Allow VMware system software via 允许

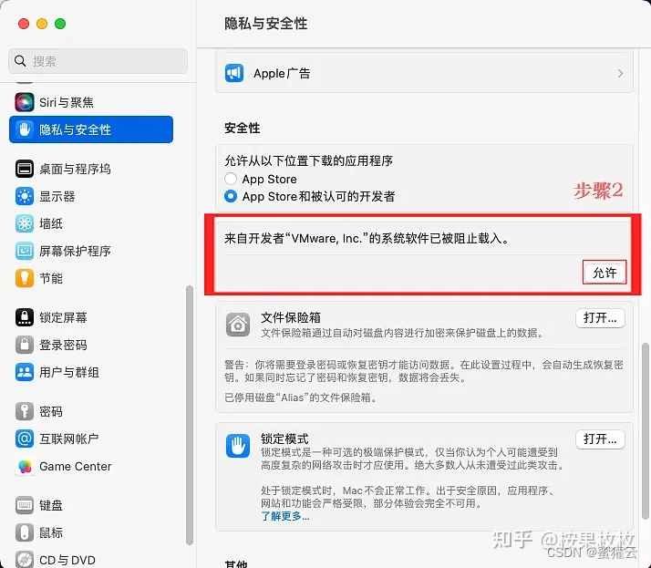pos(604,273)
